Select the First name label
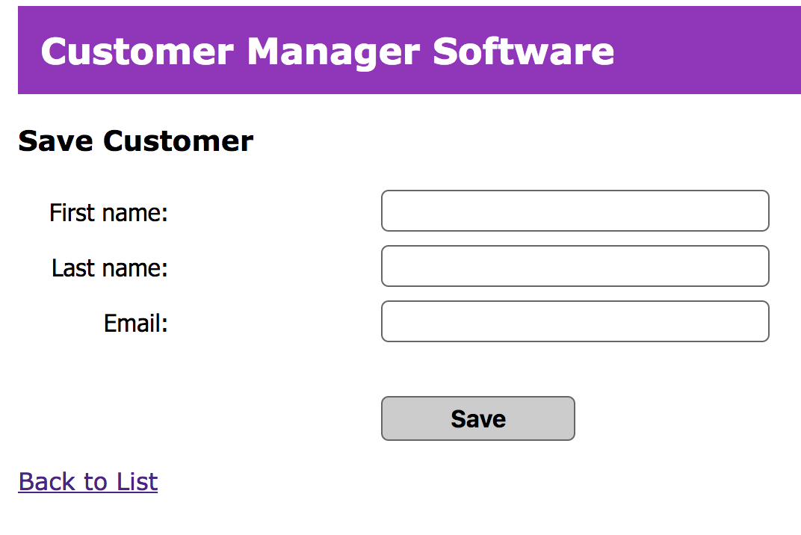 108,212
